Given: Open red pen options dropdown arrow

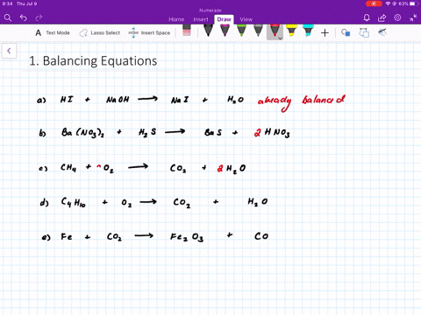Looking at the screenshot, I should tap(280, 38).
